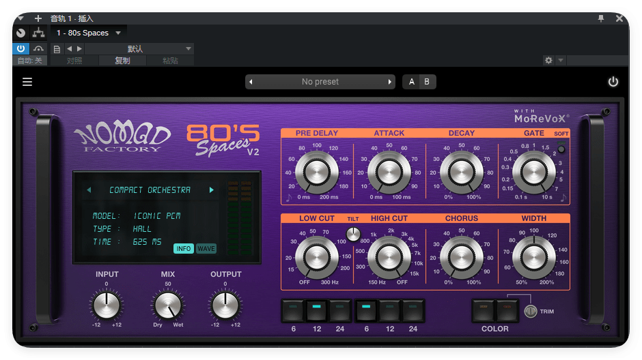This screenshot has height=360, width=642.
Task: Switch to B state
Action: tap(427, 82)
